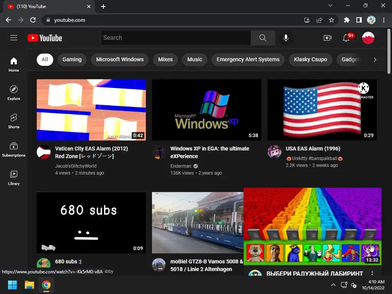392x294 pixels.
Task: Open the Jacob'sGlitchyWorld channel name link
Action: (76, 166)
